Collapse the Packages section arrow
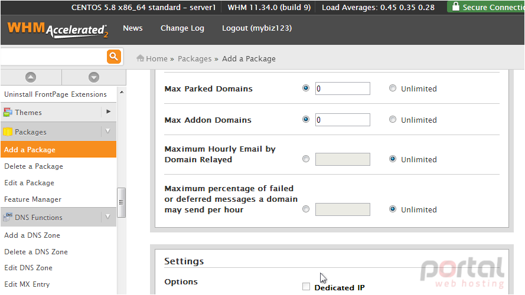The image size is (525, 295). [x=108, y=131]
